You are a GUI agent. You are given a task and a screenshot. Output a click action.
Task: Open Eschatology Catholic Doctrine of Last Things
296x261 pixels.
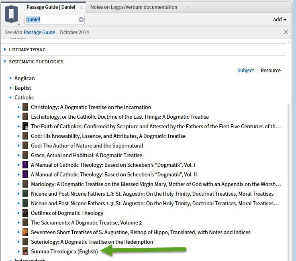[x=120, y=117]
